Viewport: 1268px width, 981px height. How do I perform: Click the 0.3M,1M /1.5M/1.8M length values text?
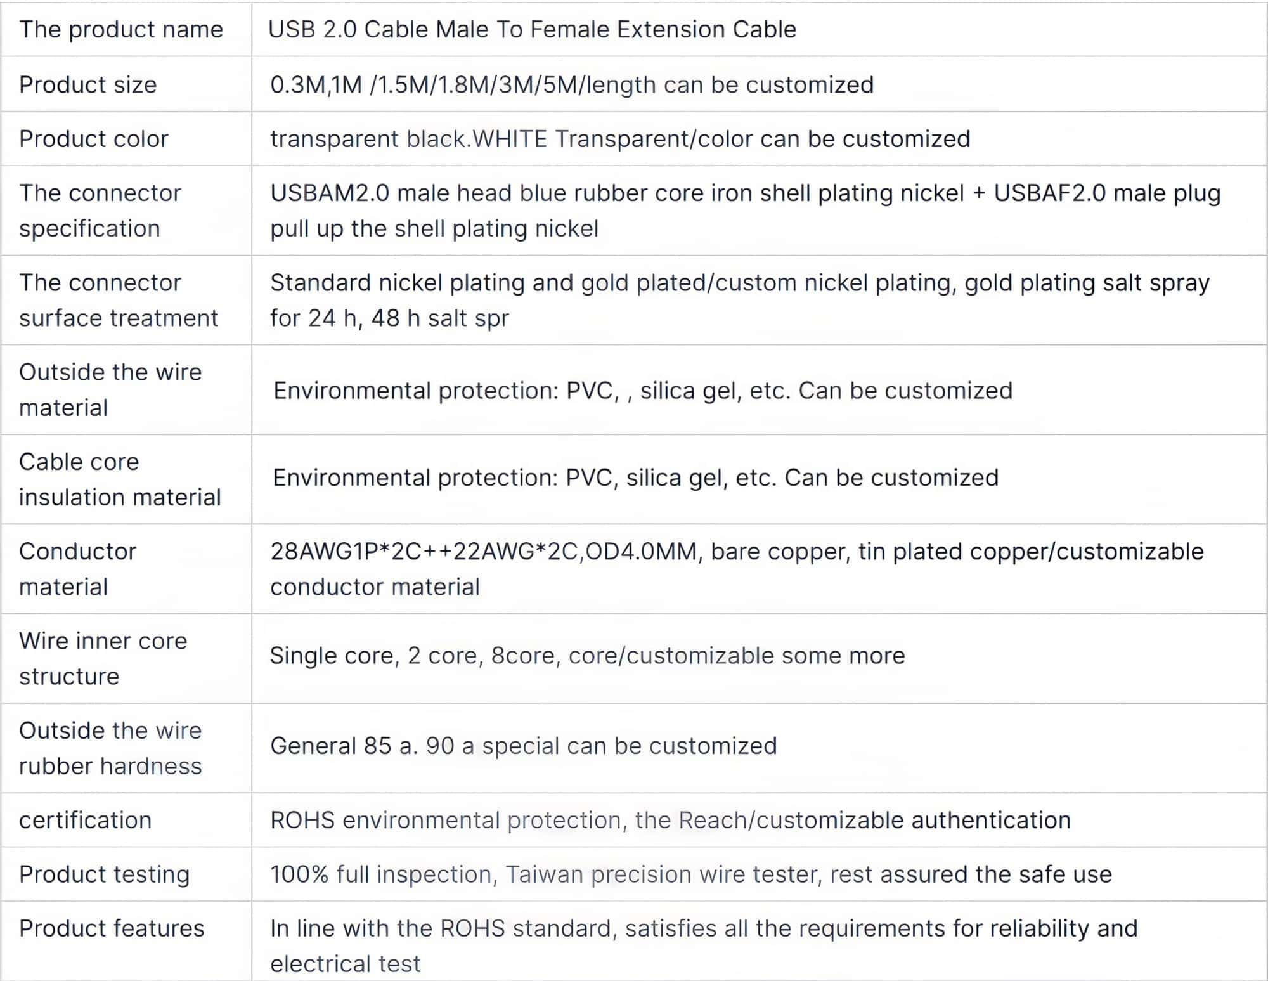pos(571,85)
